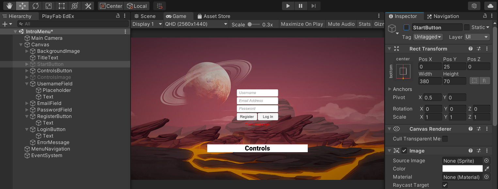Toggle Local handle rotation
Screen dimensions: 498x189
coord(137,6)
